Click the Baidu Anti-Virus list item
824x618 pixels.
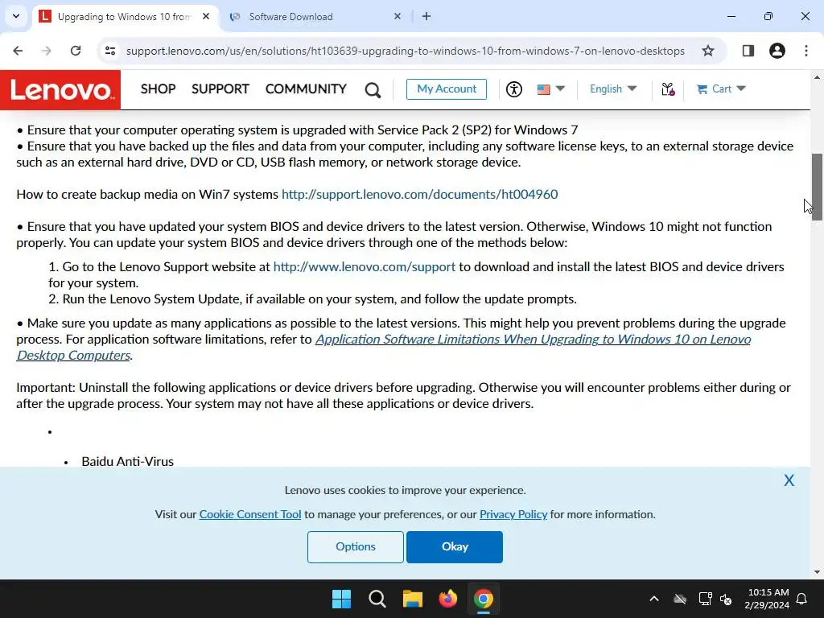tap(128, 461)
